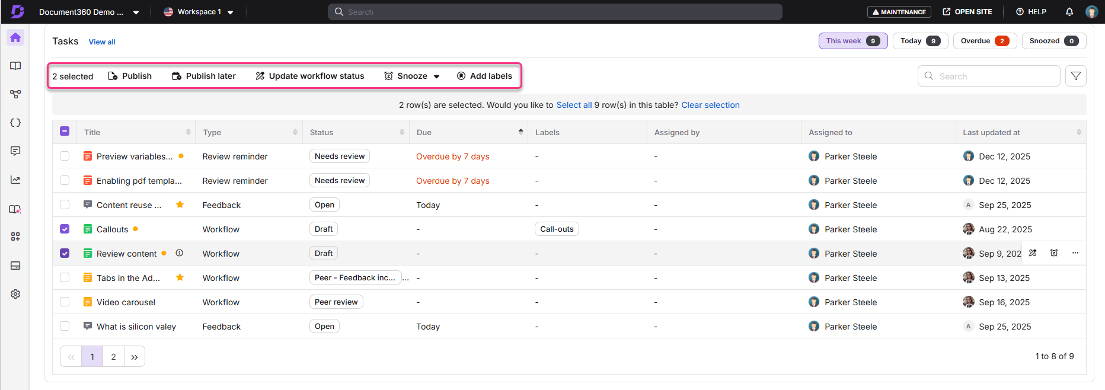Screen dimensions: 1105x390
Task: Go to the last page arrow
Action: pos(135,357)
